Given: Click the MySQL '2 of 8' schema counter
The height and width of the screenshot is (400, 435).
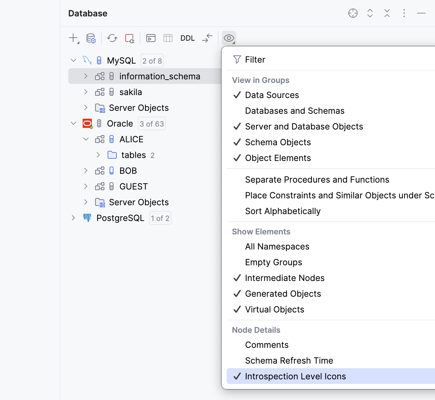Looking at the screenshot, I should 152,61.
